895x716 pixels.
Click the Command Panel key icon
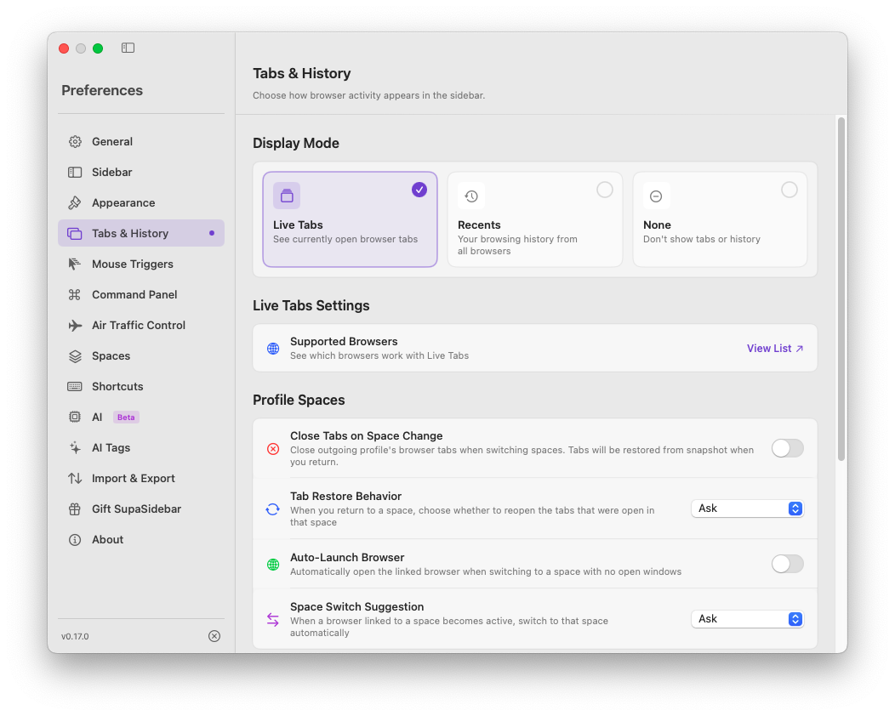point(75,295)
